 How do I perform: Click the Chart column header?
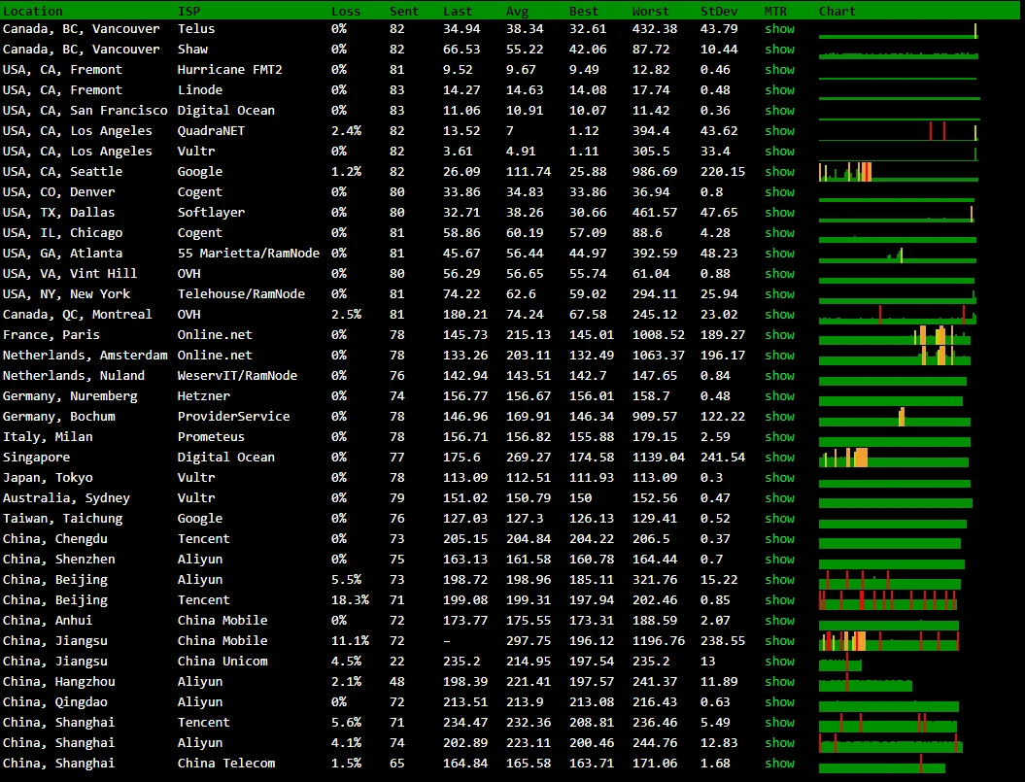[837, 11]
